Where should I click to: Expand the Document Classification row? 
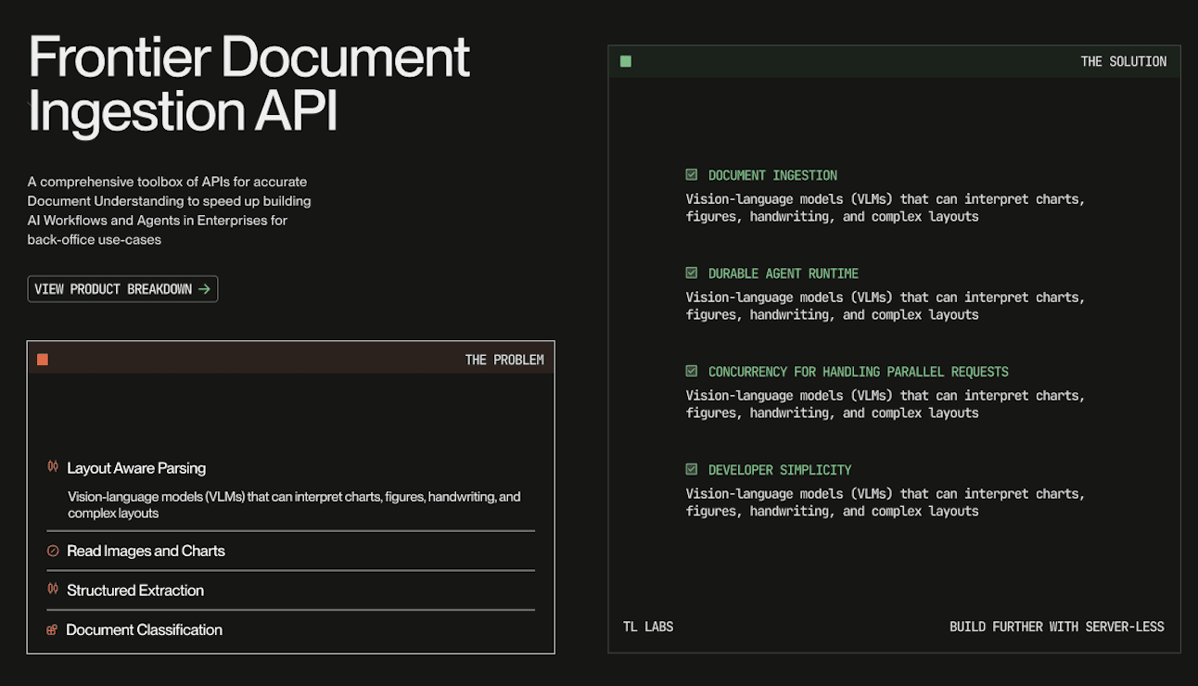coord(144,629)
